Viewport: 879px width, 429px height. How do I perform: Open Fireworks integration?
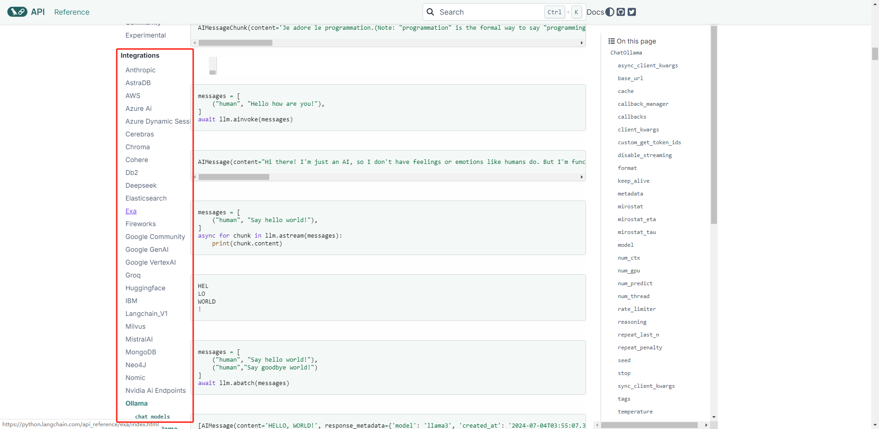point(141,224)
